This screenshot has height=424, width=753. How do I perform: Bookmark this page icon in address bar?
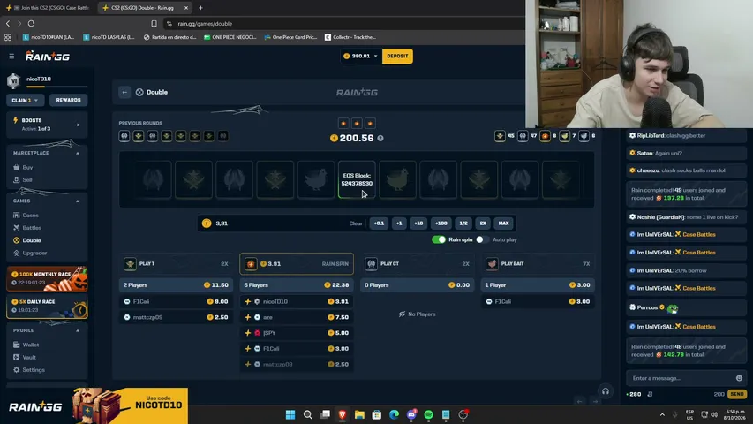click(154, 23)
